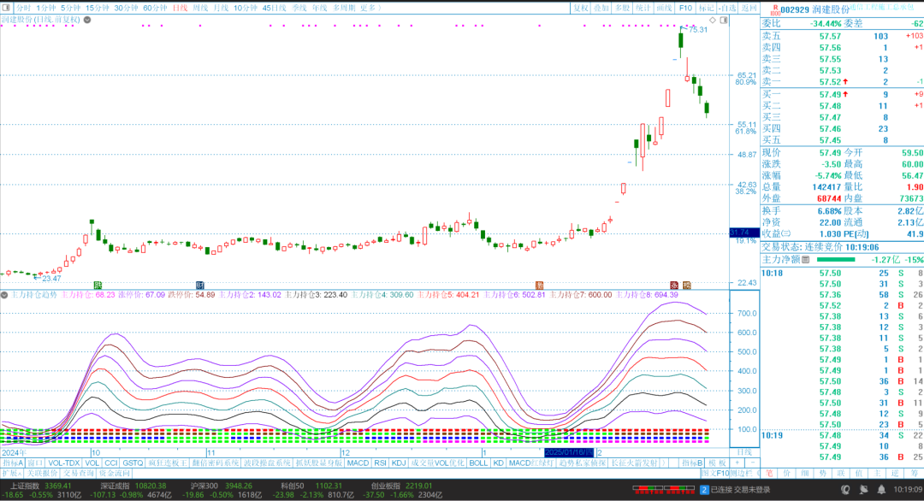Screen dimensions: 924x501
Task: Open the 资金流向 tab
Action: point(115,474)
